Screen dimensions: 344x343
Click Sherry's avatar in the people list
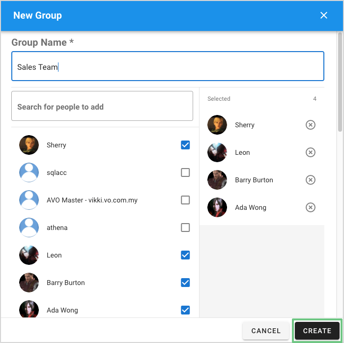29,145
